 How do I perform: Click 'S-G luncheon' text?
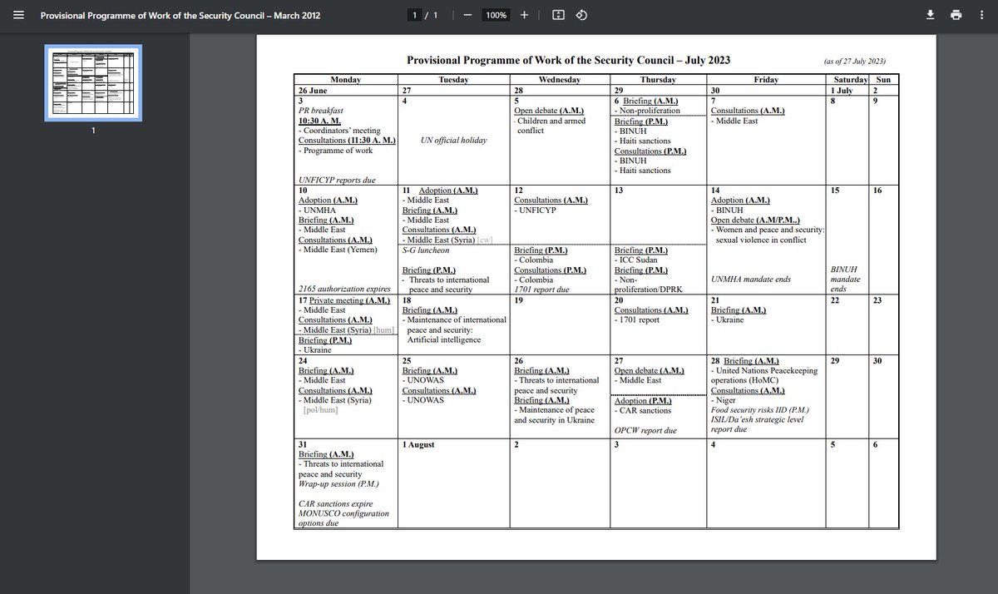[x=426, y=250]
